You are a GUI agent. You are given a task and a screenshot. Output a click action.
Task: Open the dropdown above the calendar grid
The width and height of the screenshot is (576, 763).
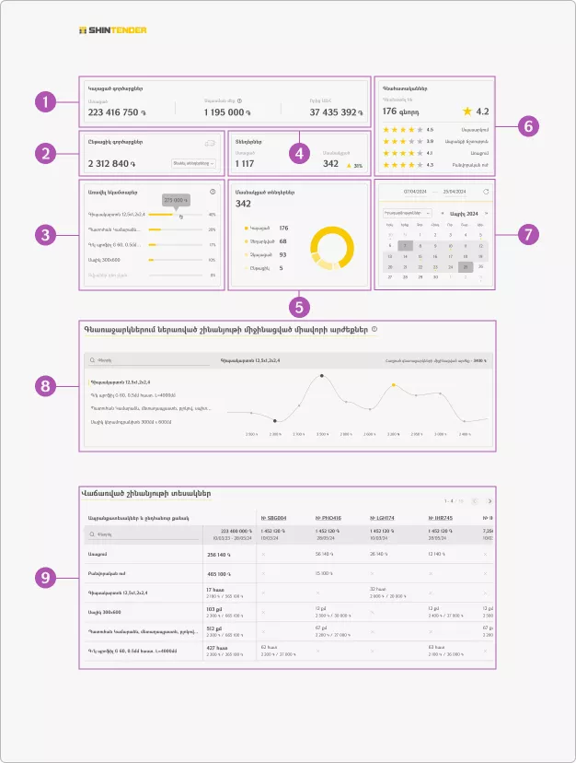pyautogui.click(x=408, y=212)
